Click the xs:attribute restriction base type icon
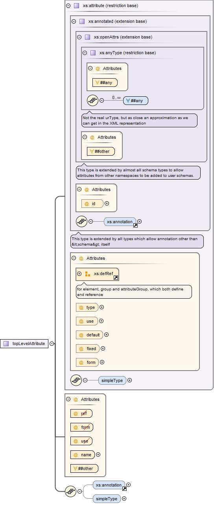This screenshot has height=505, width=214. tap(76, 6)
